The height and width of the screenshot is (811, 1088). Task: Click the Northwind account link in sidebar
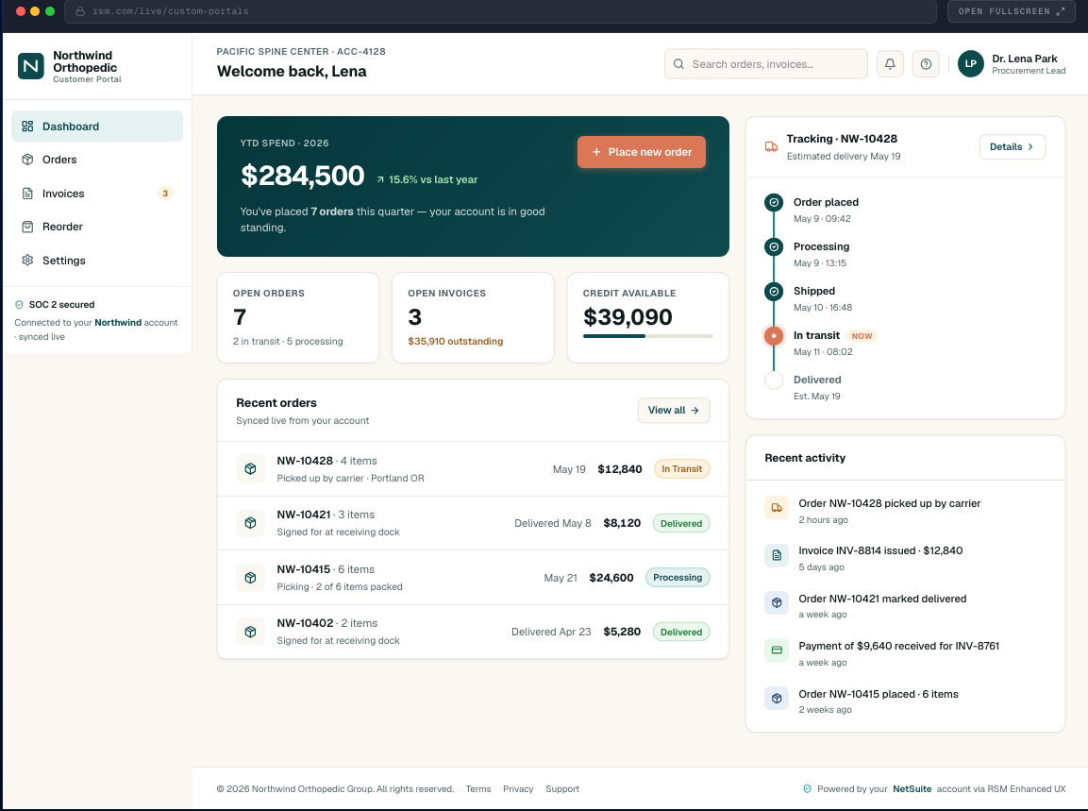coord(118,323)
